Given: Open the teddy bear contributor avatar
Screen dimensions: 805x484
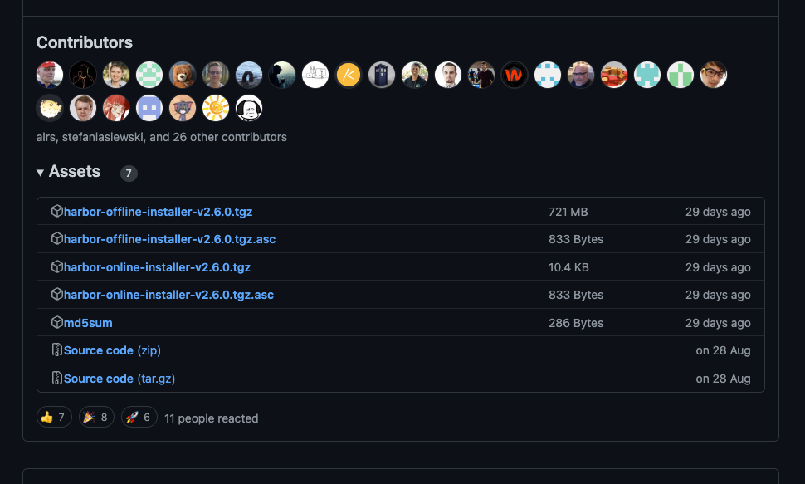Looking at the screenshot, I should 183,75.
